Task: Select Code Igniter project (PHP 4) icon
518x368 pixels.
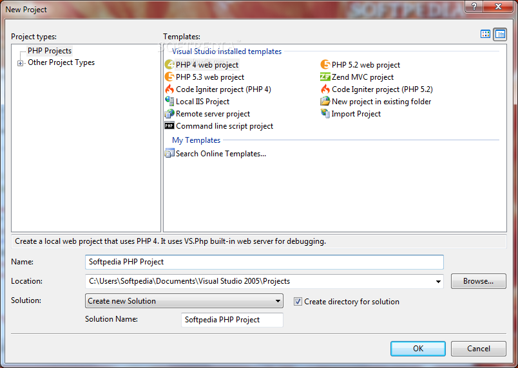Action: coord(169,89)
